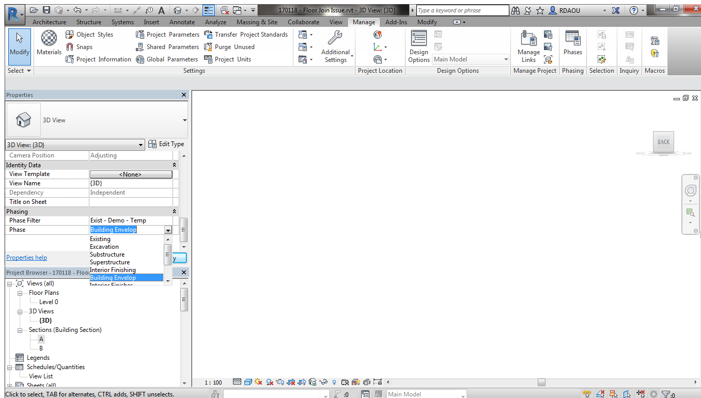Select Interior Finishing in the Phase list

113,269
